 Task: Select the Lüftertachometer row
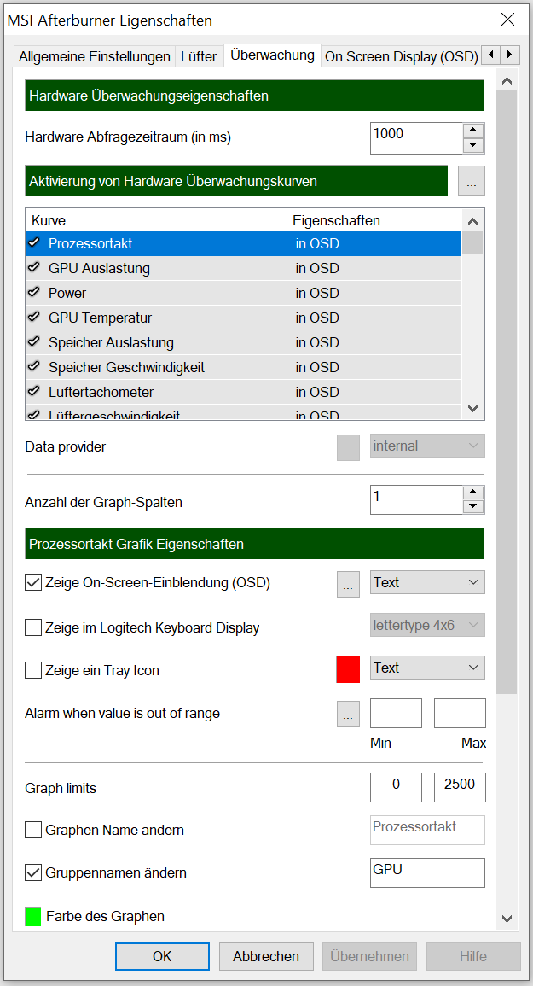pyautogui.click(x=244, y=392)
